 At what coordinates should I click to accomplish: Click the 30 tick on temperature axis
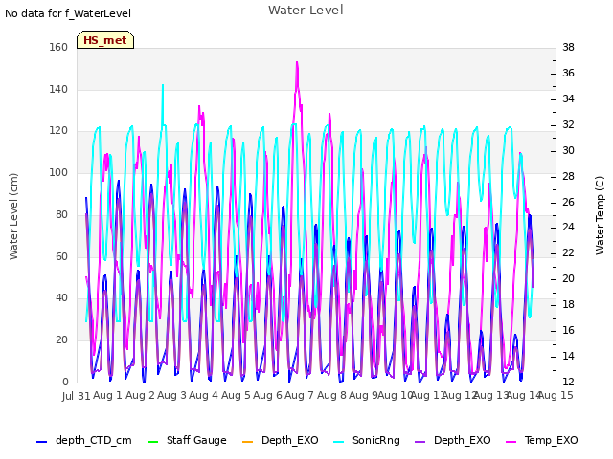coord(568,150)
